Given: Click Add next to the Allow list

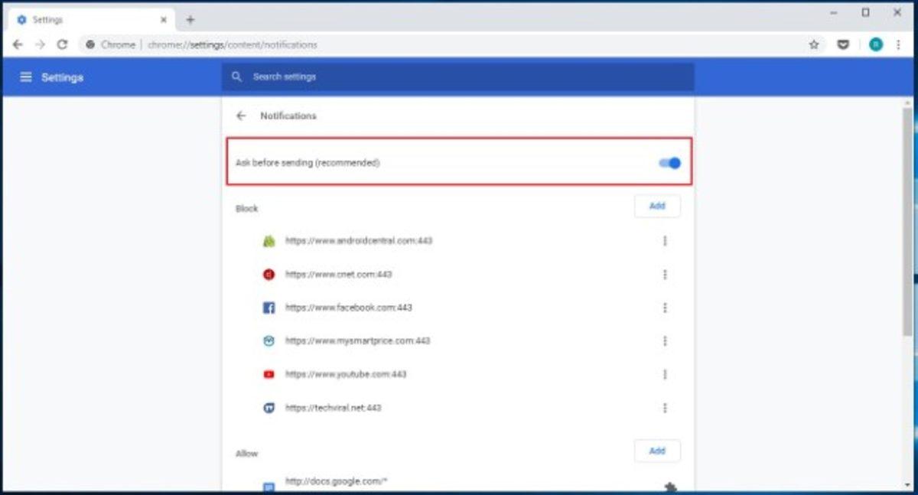Looking at the screenshot, I should coord(656,451).
